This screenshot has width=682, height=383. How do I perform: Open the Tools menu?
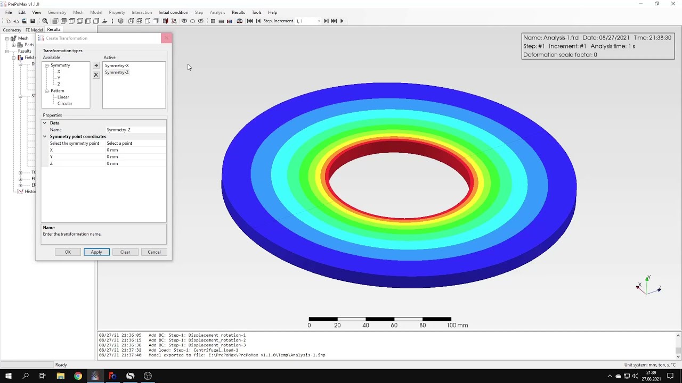[x=256, y=12]
